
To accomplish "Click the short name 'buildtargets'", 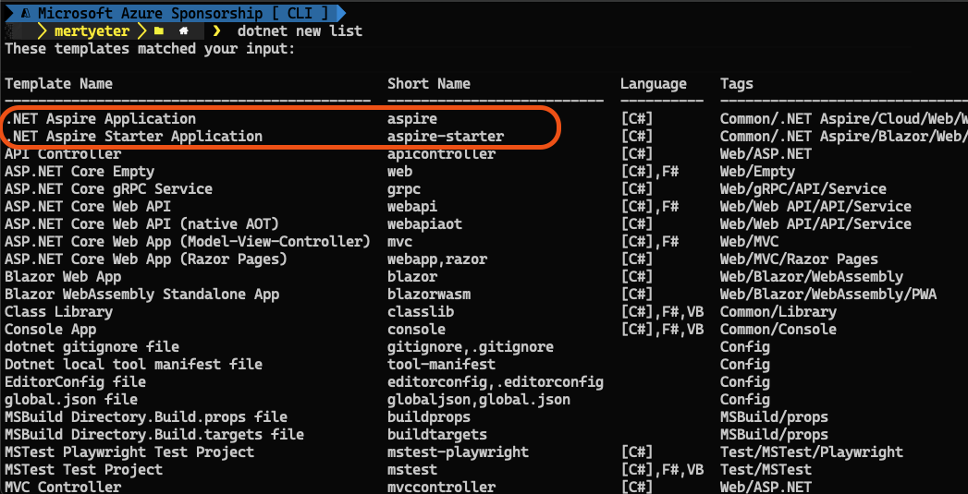I will pos(437,435).
